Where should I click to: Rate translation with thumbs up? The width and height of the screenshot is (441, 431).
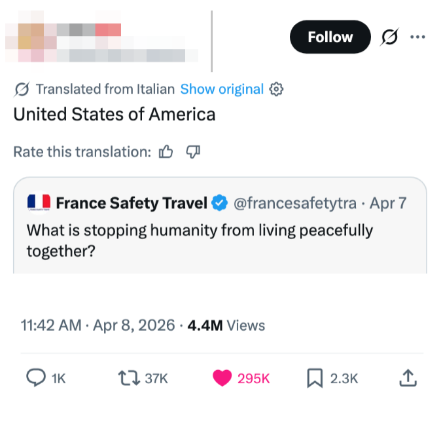click(x=166, y=152)
